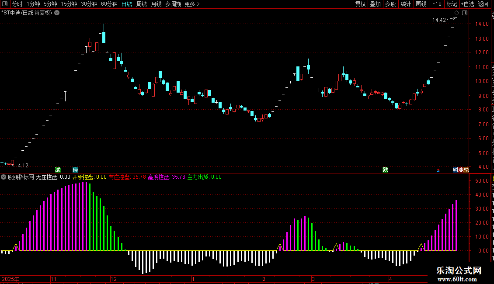Click the 2025年 date label

[x=10, y=279]
